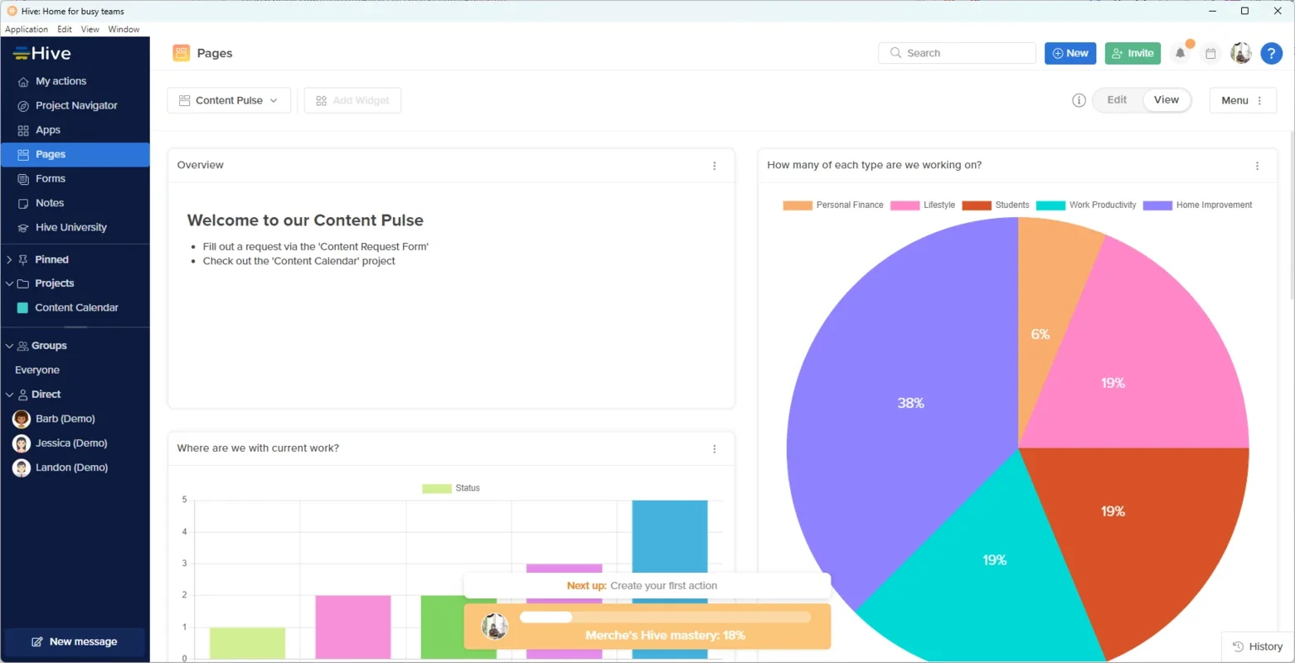Expand the Pinned section

coord(9,259)
